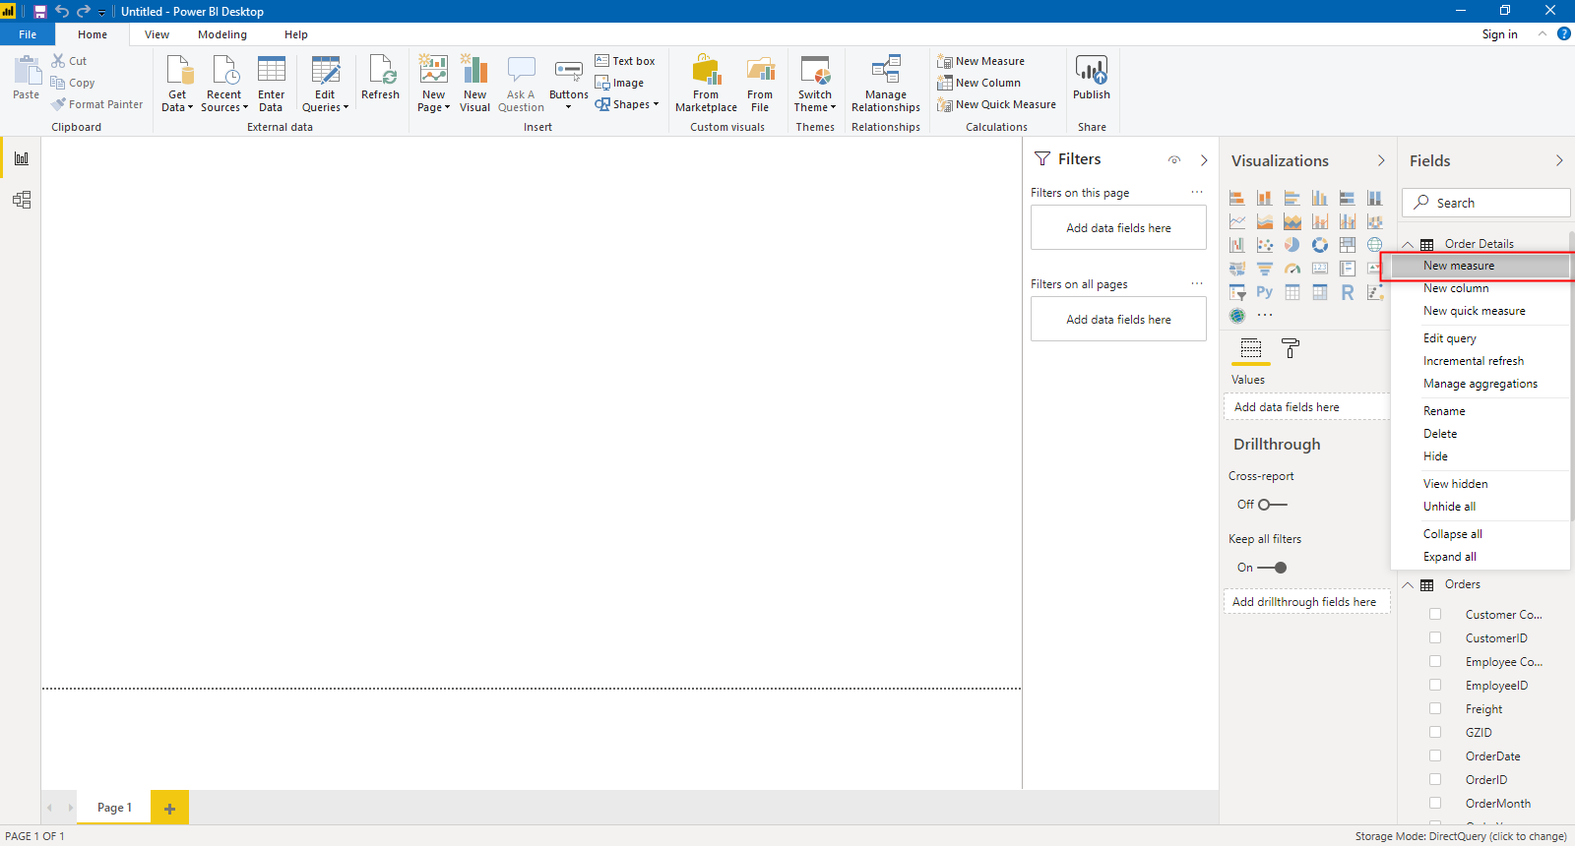Select the Donut chart visualization
The height and width of the screenshot is (846, 1575).
point(1320,245)
